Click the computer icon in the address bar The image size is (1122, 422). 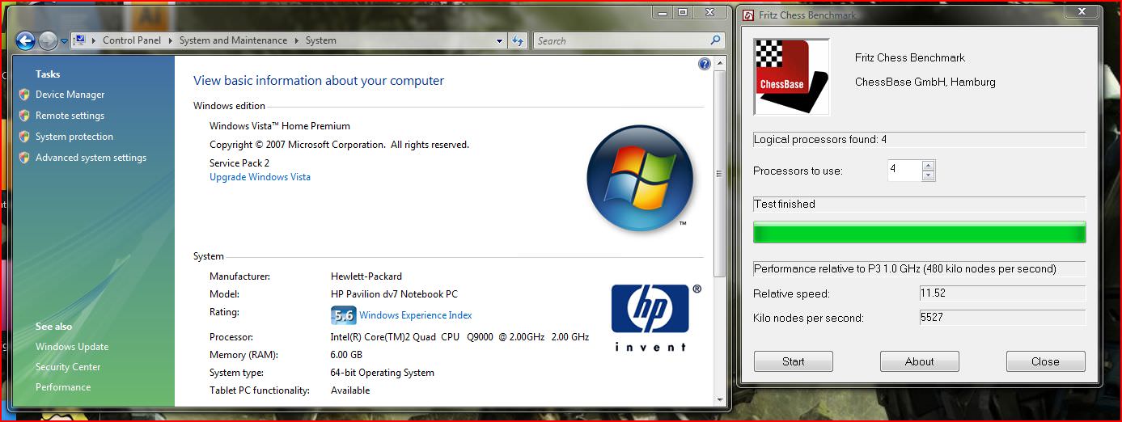click(81, 40)
